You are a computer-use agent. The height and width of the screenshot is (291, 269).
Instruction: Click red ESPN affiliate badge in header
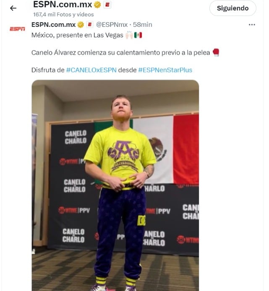[x=107, y=5]
